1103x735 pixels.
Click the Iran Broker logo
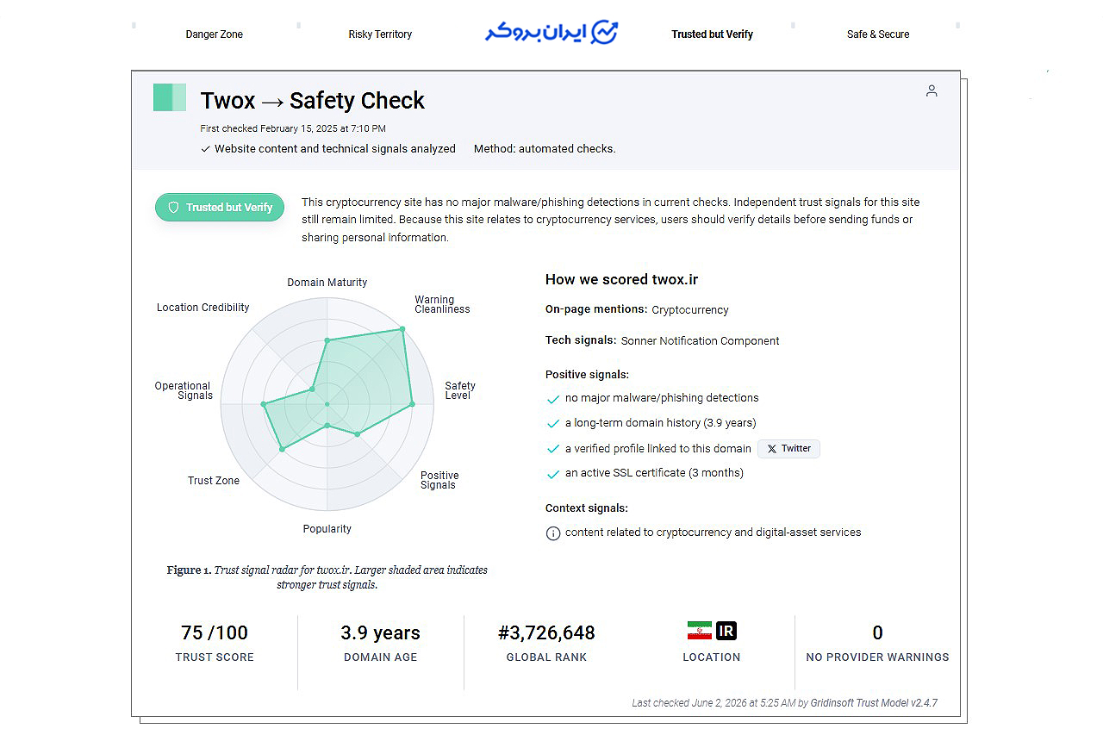click(x=551, y=33)
